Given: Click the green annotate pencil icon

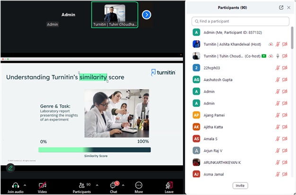Looking at the screenshot, I should tap(10, 168).
